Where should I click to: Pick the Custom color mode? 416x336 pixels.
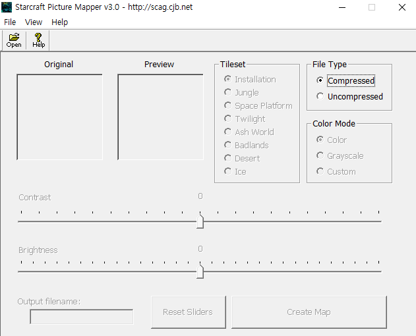coord(320,171)
